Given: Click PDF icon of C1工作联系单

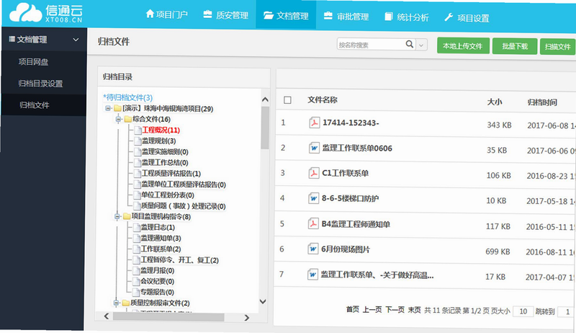Looking at the screenshot, I should pyautogui.click(x=313, y=173).
